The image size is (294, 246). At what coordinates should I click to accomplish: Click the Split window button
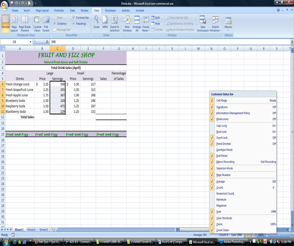click(x=155, y=18)
